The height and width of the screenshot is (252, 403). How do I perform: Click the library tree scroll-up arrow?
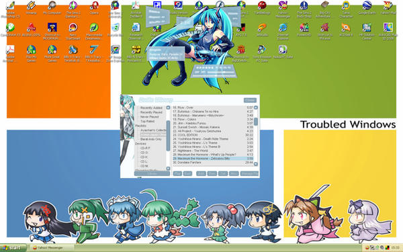click(x=168, y=108)
